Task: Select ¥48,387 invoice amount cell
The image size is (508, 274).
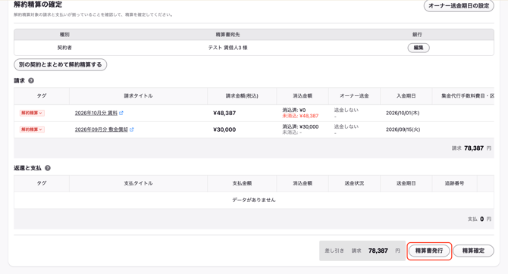Action: click(x=224, y=113)
